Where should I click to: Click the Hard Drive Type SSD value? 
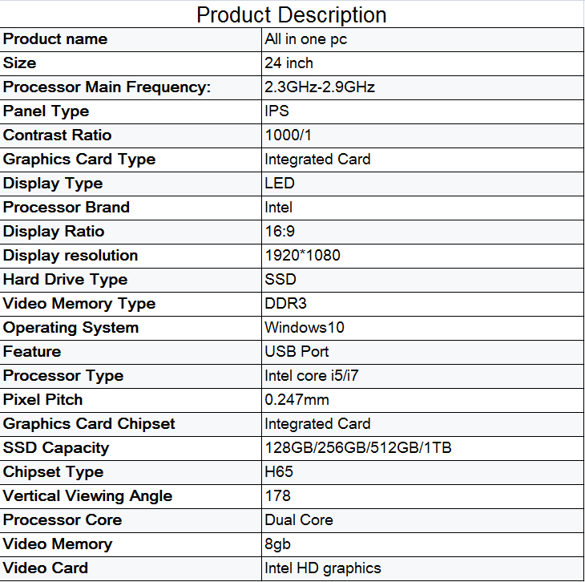(280, 280)
